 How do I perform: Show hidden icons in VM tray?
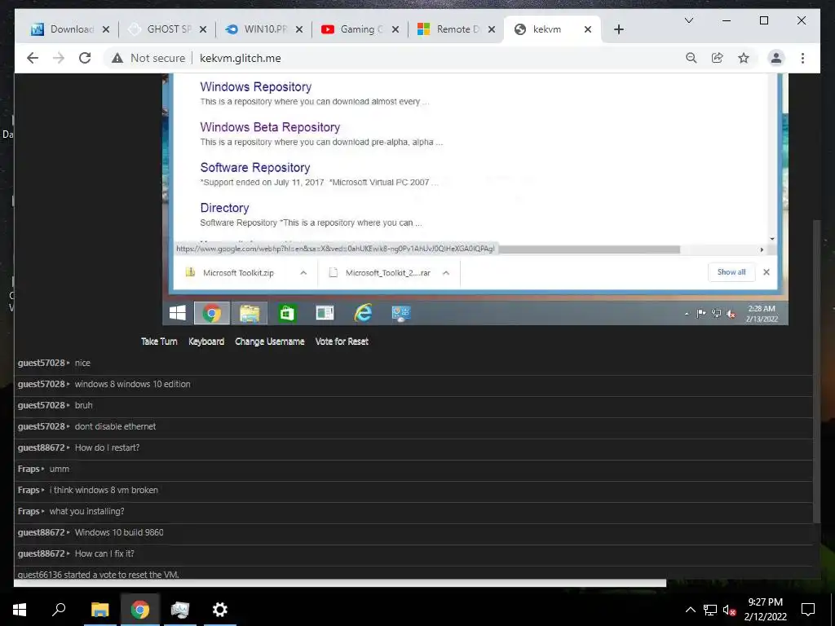(x=687, y=314)
